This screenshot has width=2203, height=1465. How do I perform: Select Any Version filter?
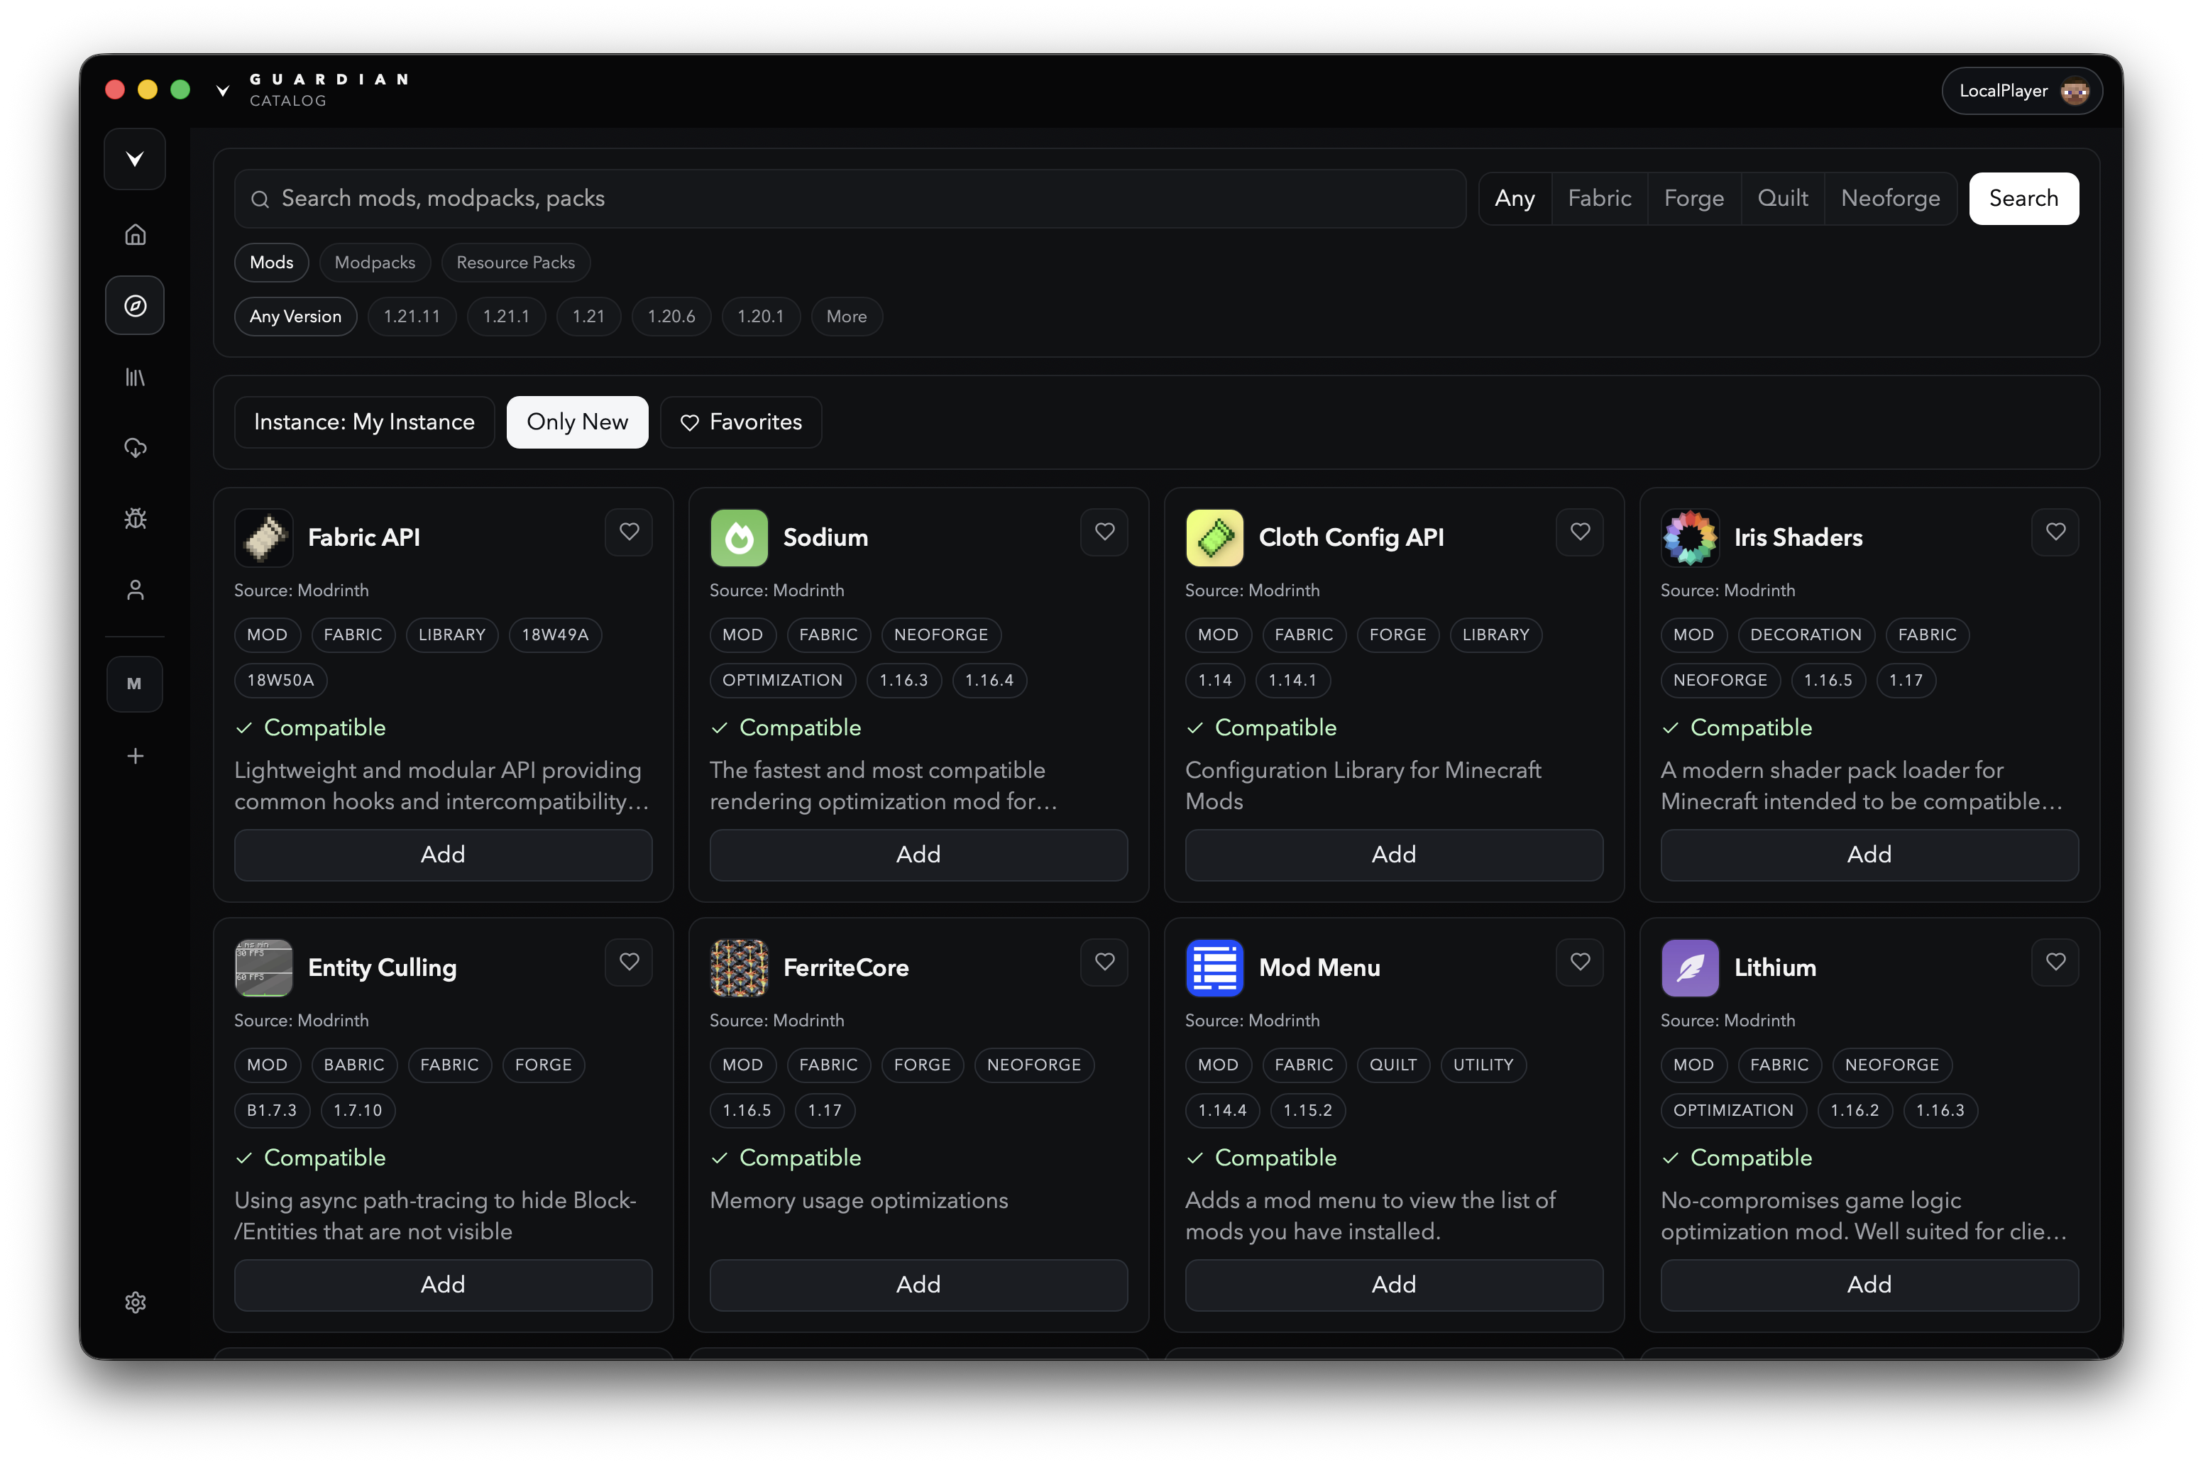coord(295,317)
